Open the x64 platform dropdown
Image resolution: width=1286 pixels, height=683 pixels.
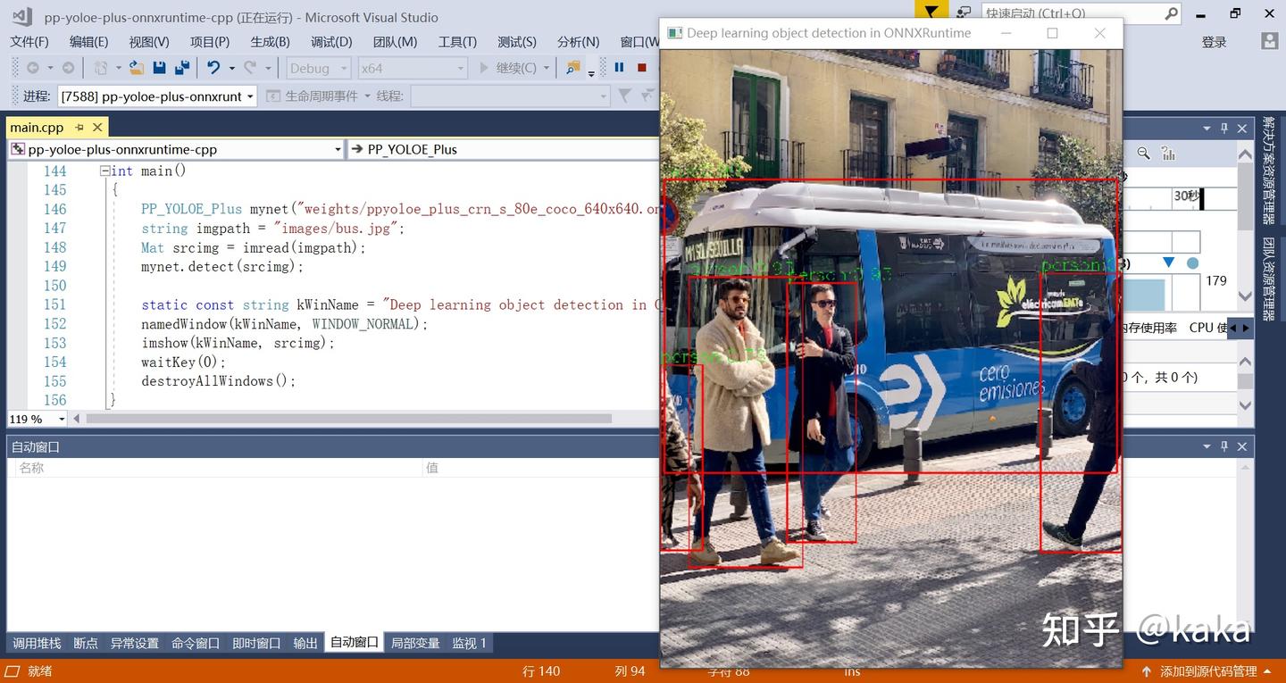click(x=411, y=68)
